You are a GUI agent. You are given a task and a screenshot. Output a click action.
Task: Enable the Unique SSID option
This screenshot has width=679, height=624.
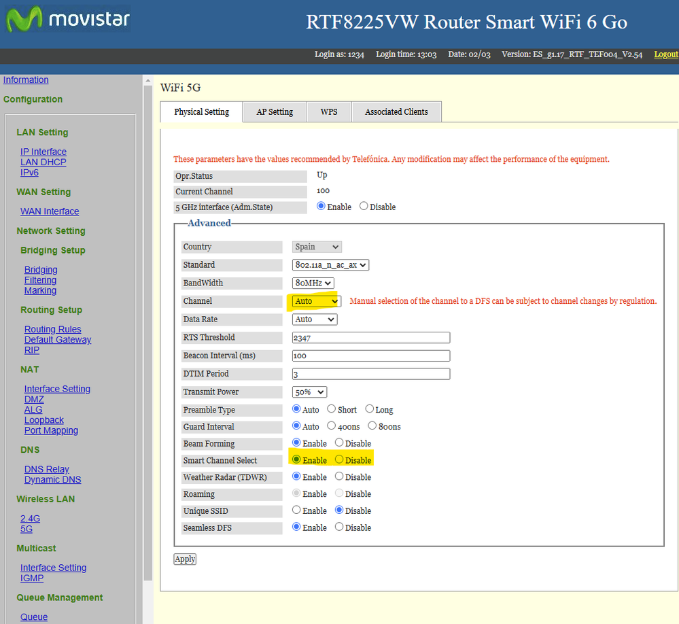296,510
